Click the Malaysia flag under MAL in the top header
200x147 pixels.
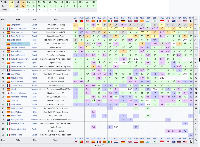[185, 21]
